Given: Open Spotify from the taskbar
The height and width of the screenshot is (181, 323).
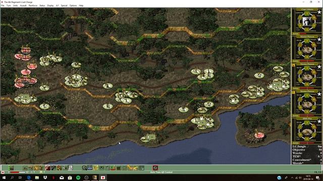Looking at the screenshot, I should (x=78, y=177).
